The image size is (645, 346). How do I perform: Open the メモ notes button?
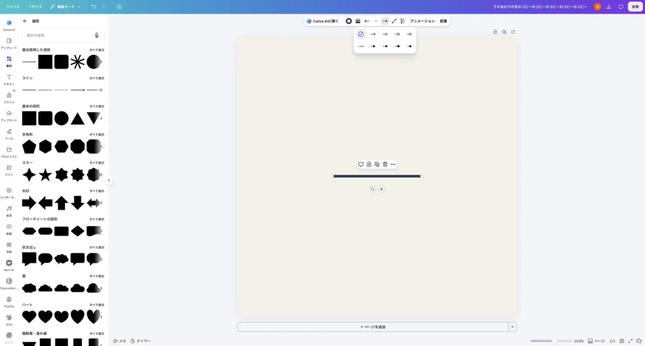[120, 341]
